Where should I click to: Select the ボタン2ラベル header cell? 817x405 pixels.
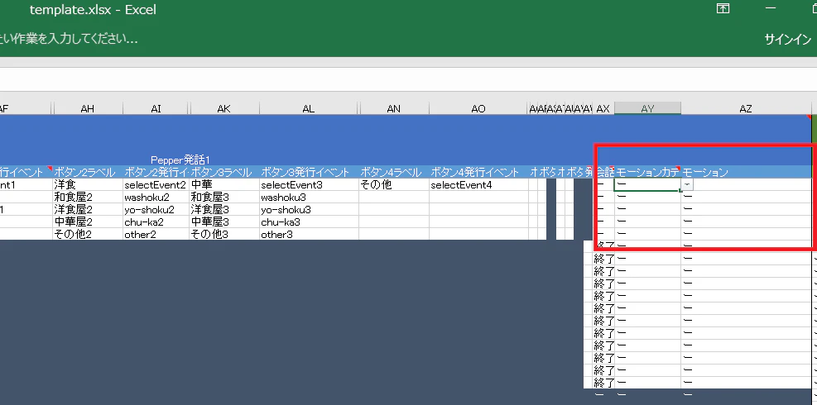tap(88, 172)
